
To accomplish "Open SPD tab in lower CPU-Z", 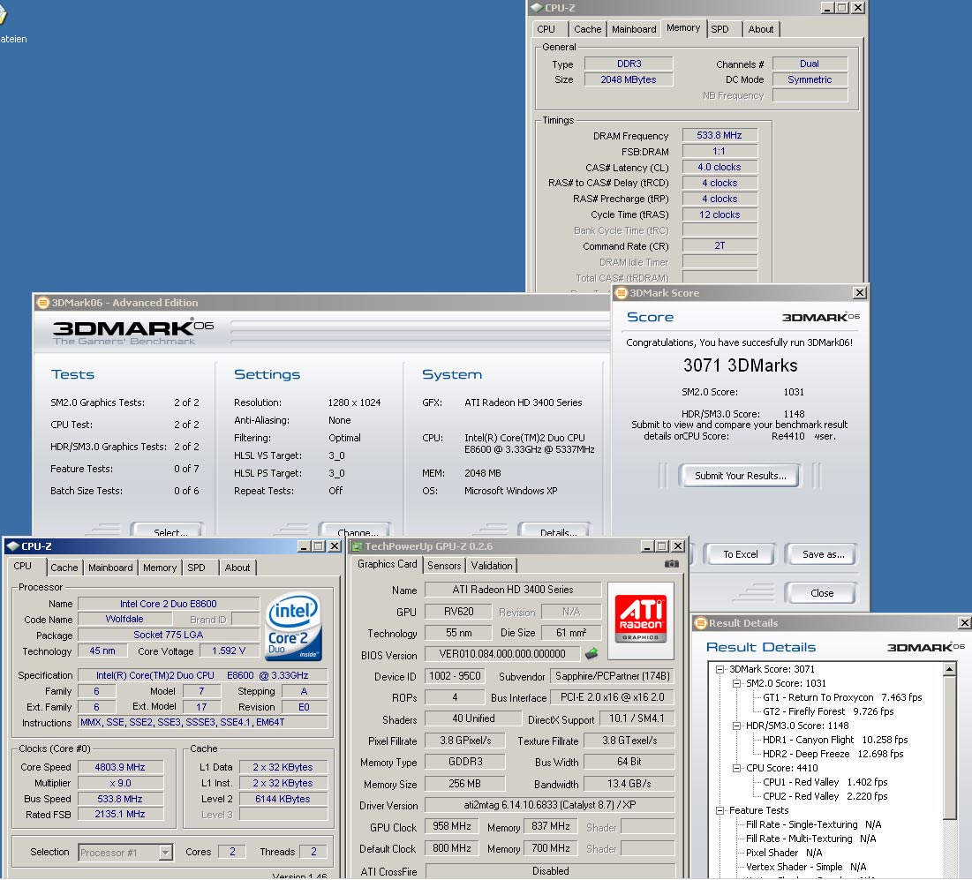I will tap(197, 567).
